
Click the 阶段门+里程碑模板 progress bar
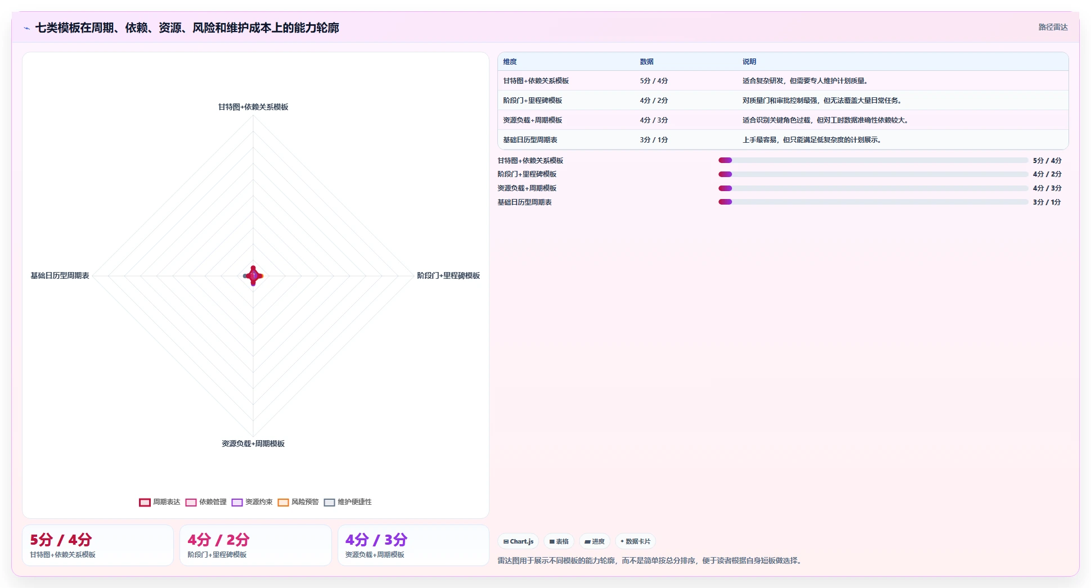873,174
